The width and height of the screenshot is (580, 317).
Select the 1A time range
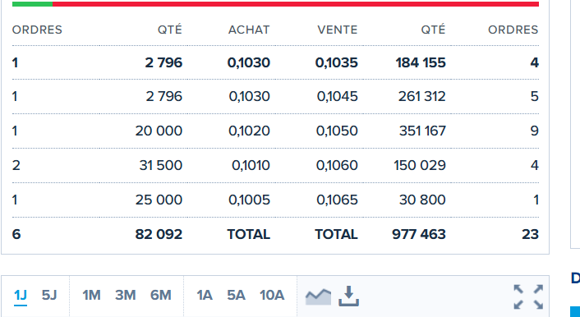point(205,295)
